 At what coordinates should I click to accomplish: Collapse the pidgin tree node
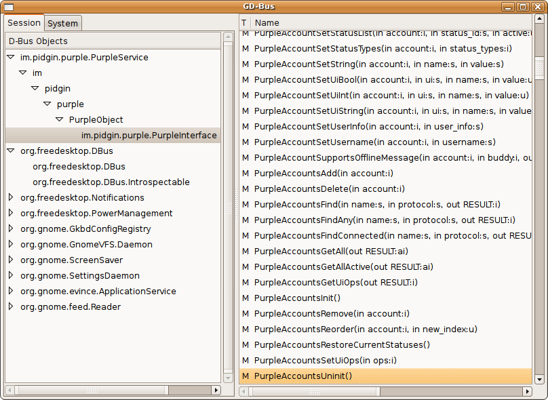pos(35,88)
